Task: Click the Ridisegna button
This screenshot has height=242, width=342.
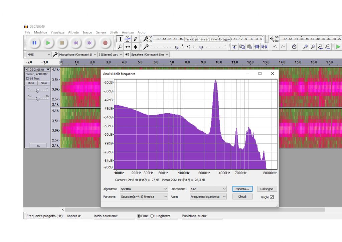Action: click(267, 189)
